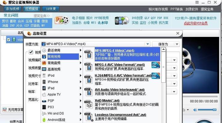Image resolution: width=222 pixels, height=123 pixels.
Task: Expand the iPhone submenu arrow
Action: [80, 81]
